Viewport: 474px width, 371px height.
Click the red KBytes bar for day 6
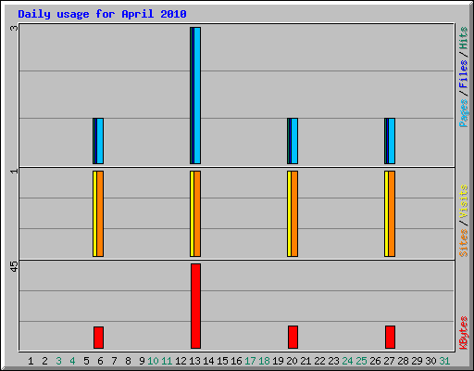[98, 338]
